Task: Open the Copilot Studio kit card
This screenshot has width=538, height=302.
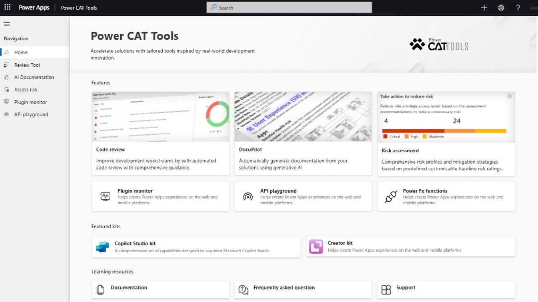Action: pyautogui.click(x=196, y=247)
